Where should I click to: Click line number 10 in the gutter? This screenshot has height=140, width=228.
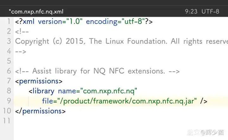(x=7, y=111)
